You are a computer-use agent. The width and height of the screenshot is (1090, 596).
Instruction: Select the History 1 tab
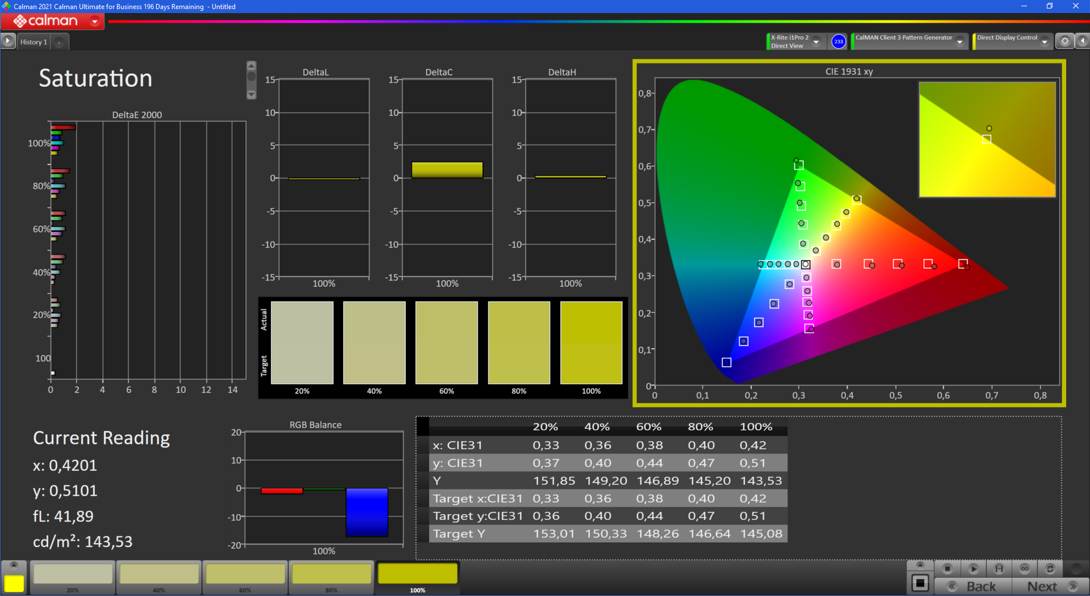[33, 42]
